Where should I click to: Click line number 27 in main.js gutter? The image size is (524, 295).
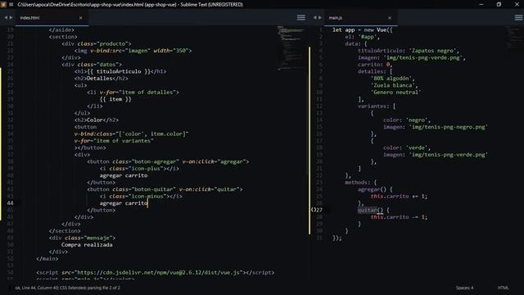[319, 210]
